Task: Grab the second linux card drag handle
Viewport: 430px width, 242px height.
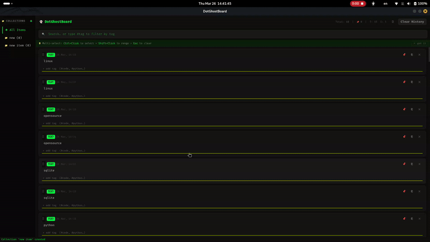Action: click(43, 82)
